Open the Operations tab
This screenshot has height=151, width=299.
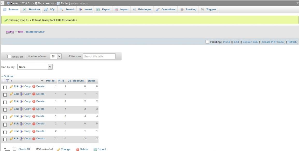166,9
